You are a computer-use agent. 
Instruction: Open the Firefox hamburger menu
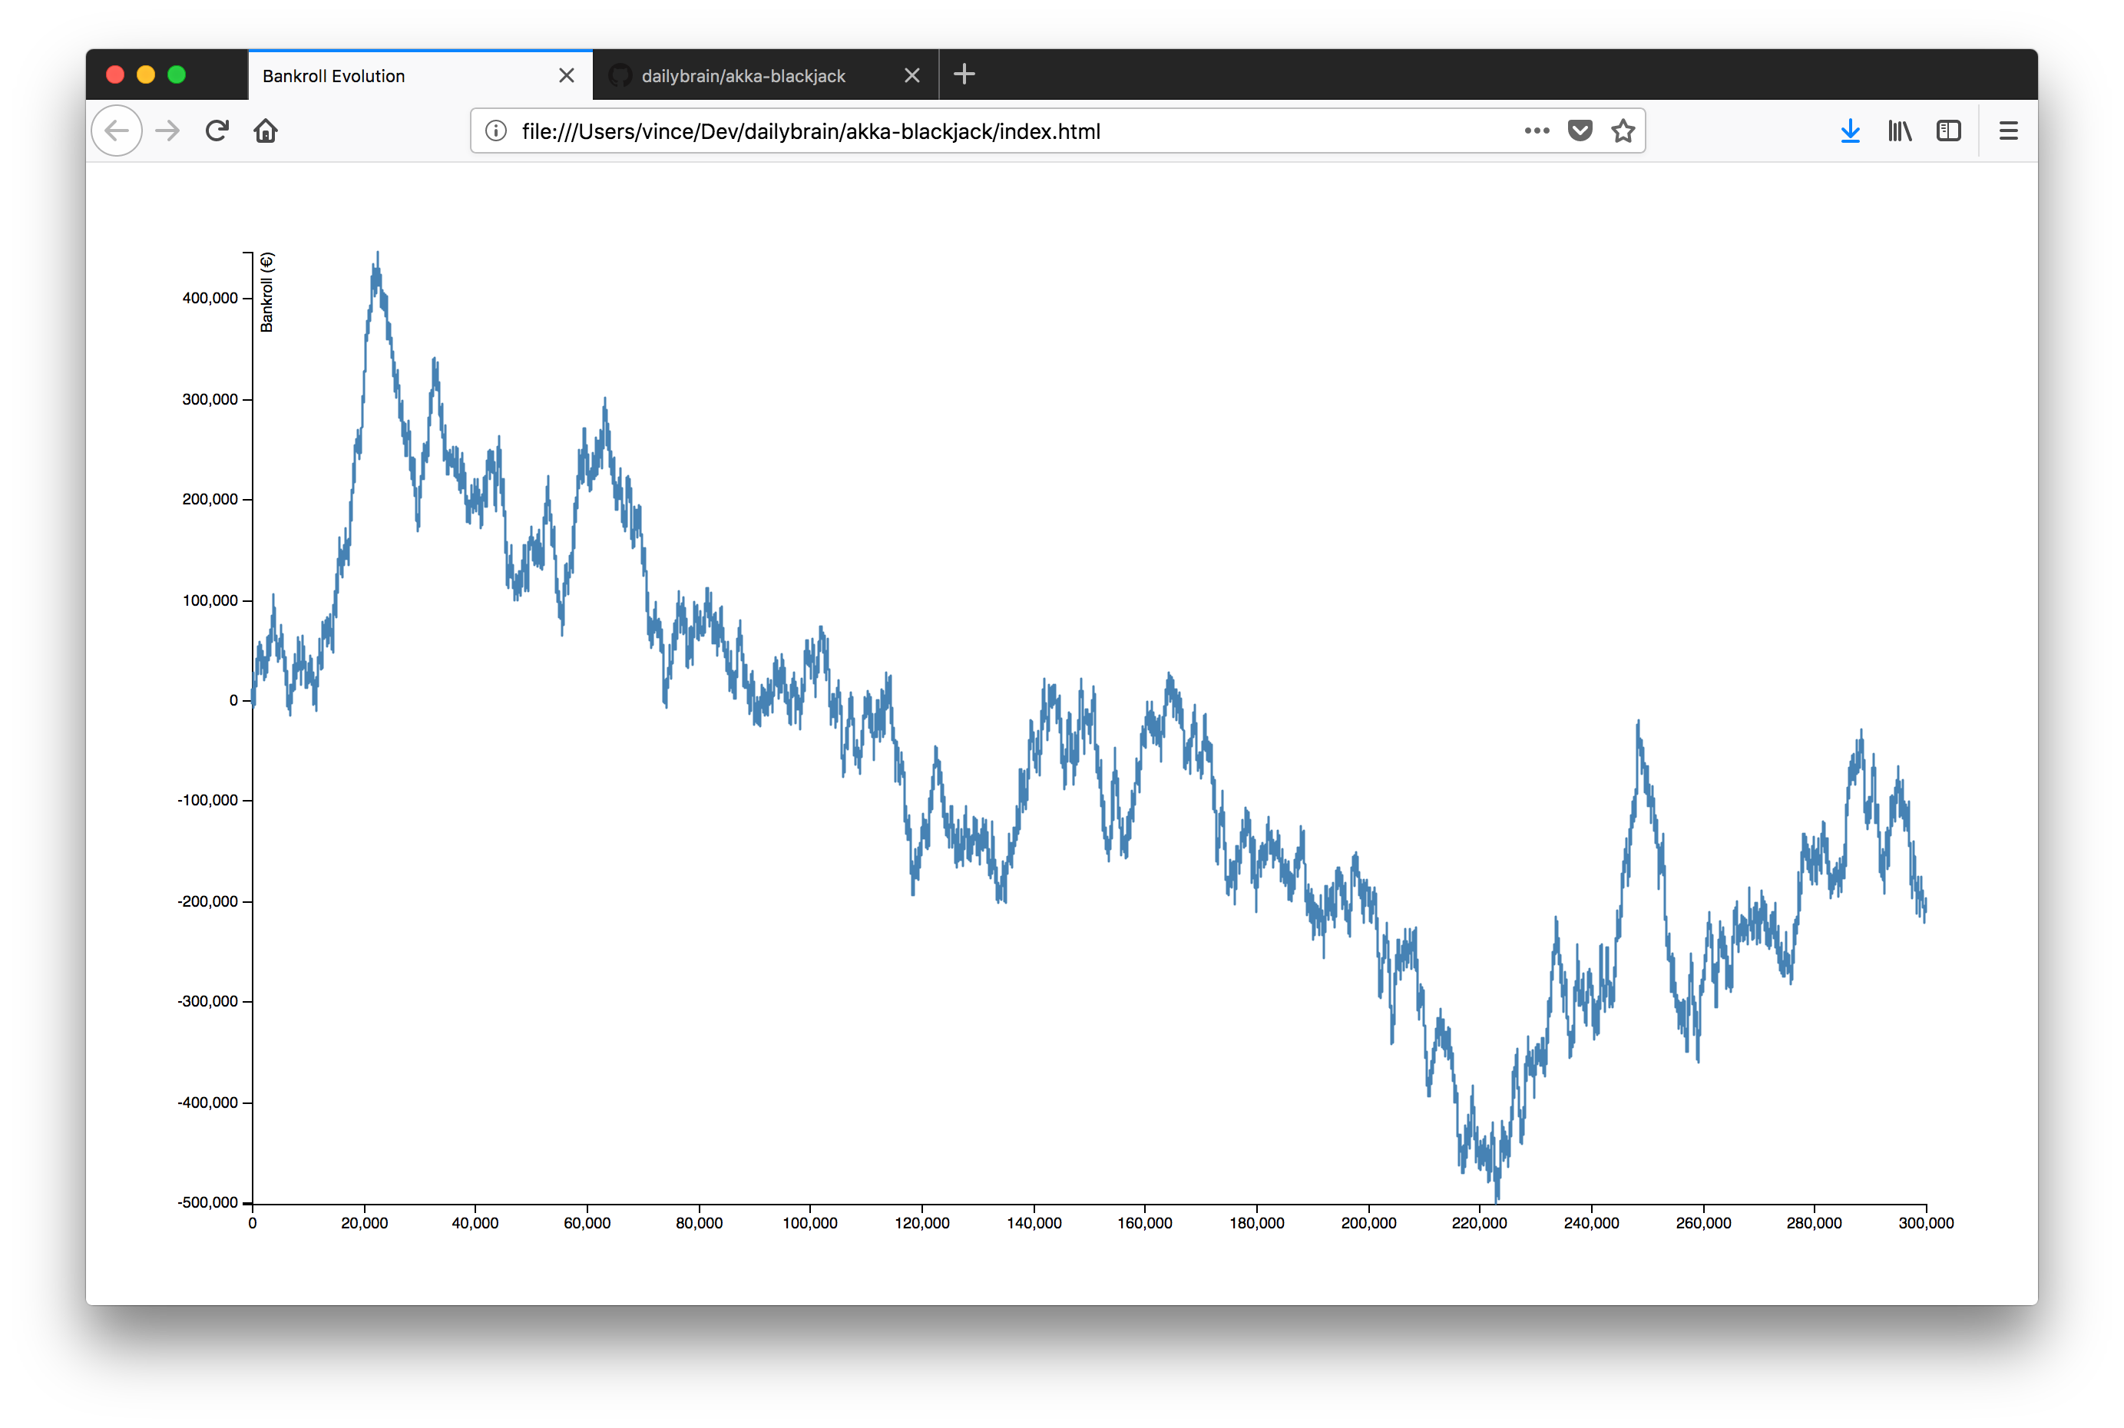pyautogui.click(x=2008, y=131)
